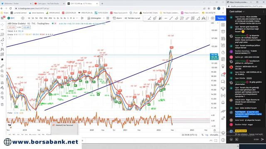266x149 pixels.
Task: Take a chart snapshot with camera icon
Action: tap(212, 18)
